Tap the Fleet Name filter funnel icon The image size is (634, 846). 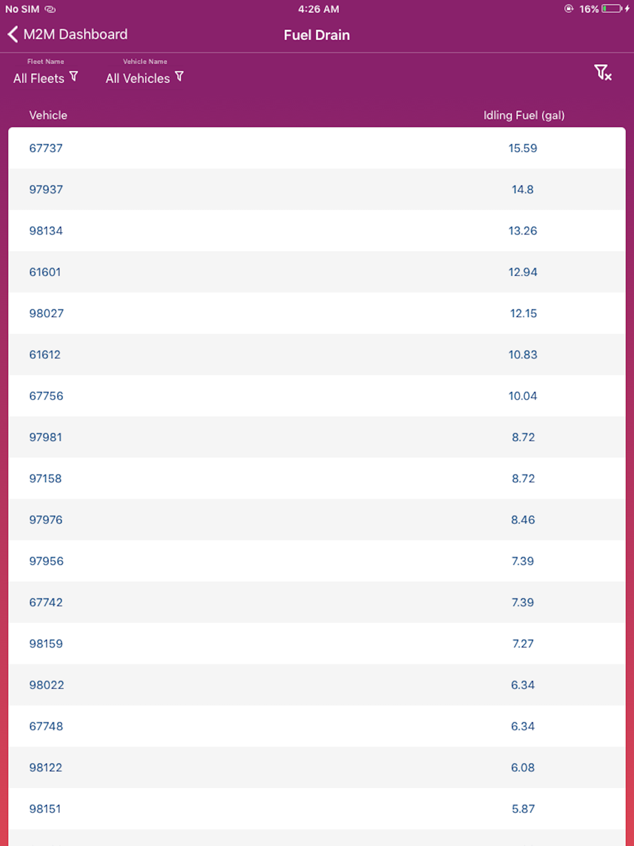coord(74,77)
